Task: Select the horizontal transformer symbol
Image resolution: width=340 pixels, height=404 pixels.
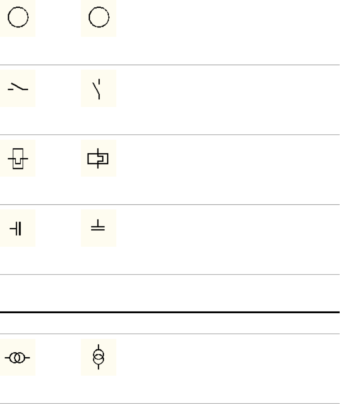Action: pyautogui.click(x=18, y=358)
